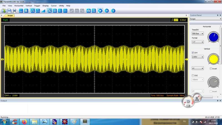Open the Trigger menu

37,6
